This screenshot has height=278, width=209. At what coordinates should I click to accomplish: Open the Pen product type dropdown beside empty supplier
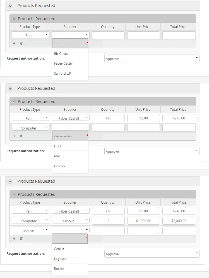coord(30,35)
